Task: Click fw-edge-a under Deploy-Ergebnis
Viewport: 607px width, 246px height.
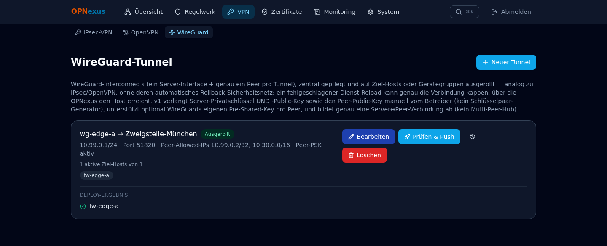Action: click(x=104, y=206)
